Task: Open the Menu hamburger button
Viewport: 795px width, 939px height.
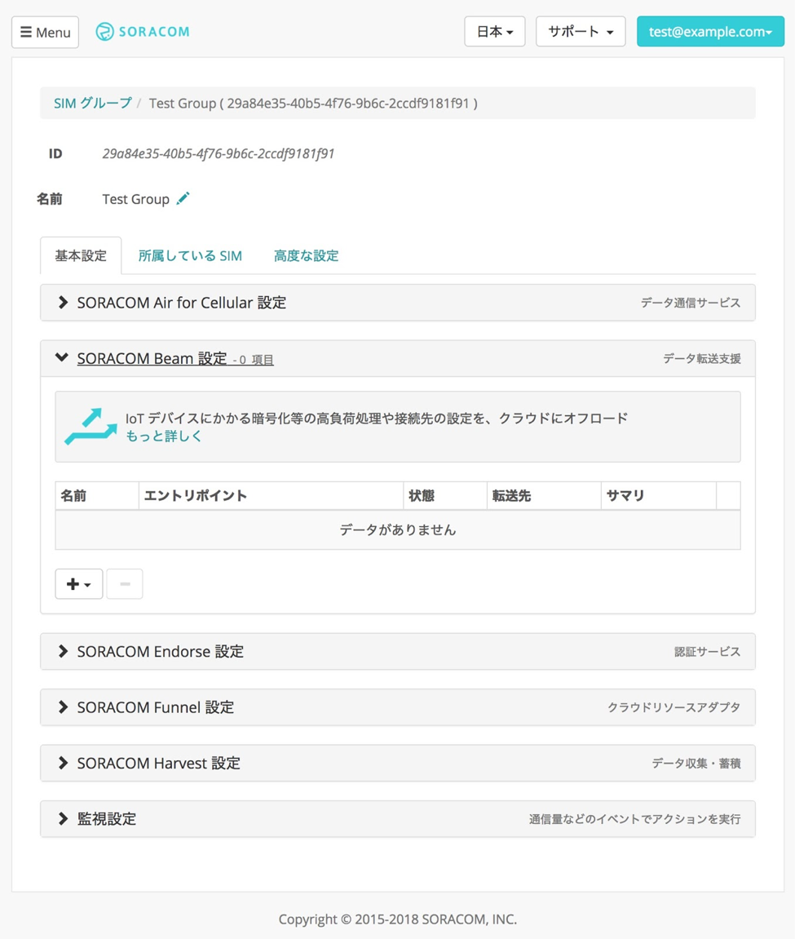Action: coord(46,32)
